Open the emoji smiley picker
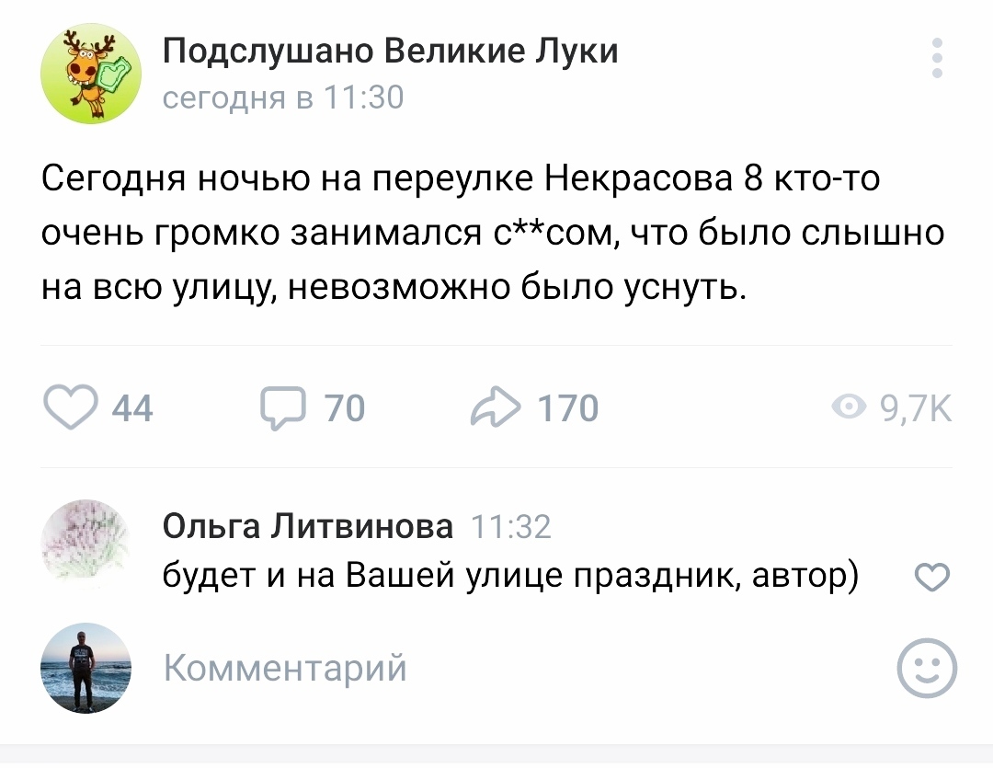 tap(927, 668)
